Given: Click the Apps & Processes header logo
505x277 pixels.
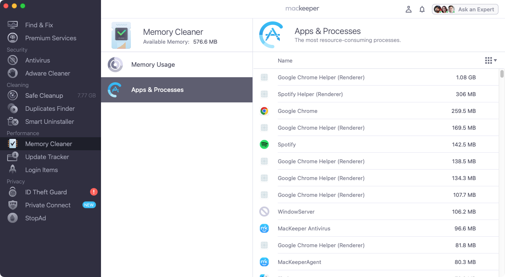Looking at the screenshot, I should [271, 35].
